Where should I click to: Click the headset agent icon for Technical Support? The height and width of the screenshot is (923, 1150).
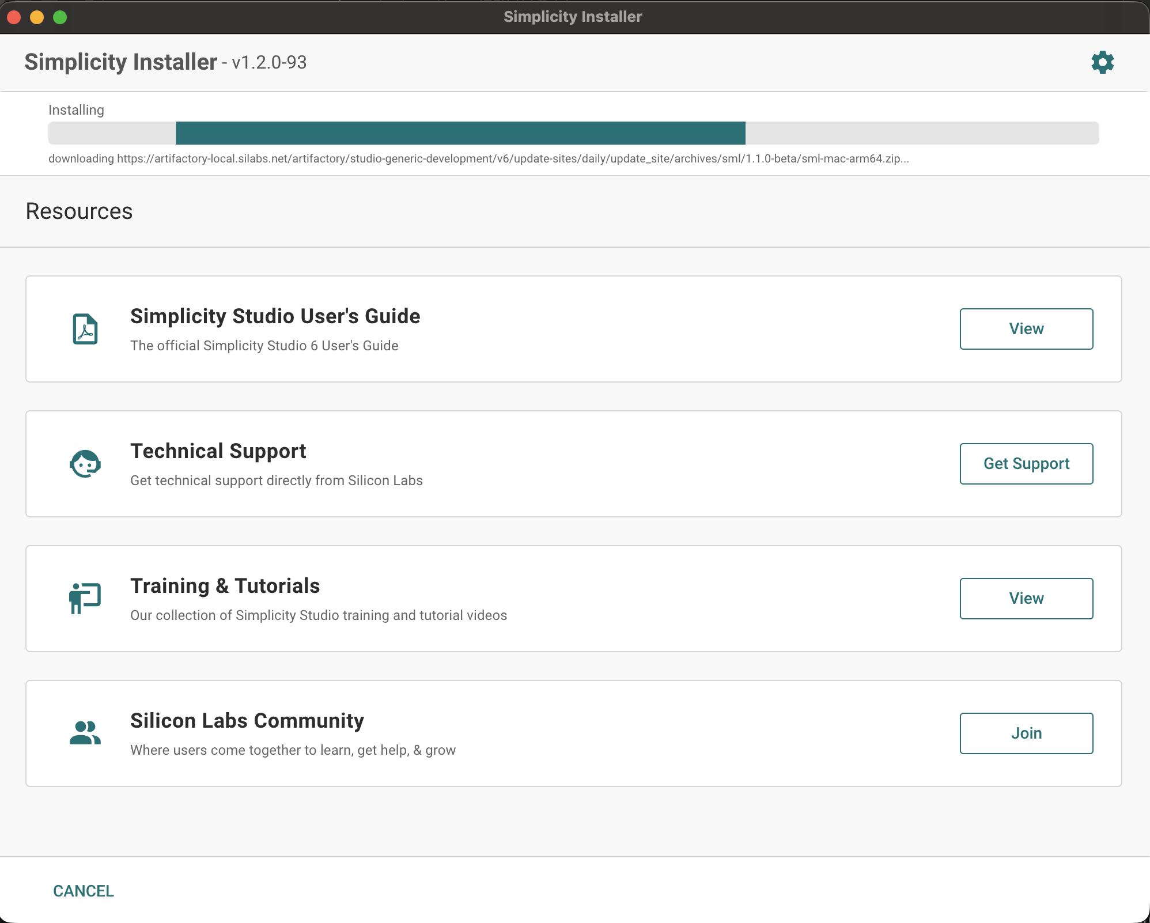pyautogui.click(x=85, y=464)
